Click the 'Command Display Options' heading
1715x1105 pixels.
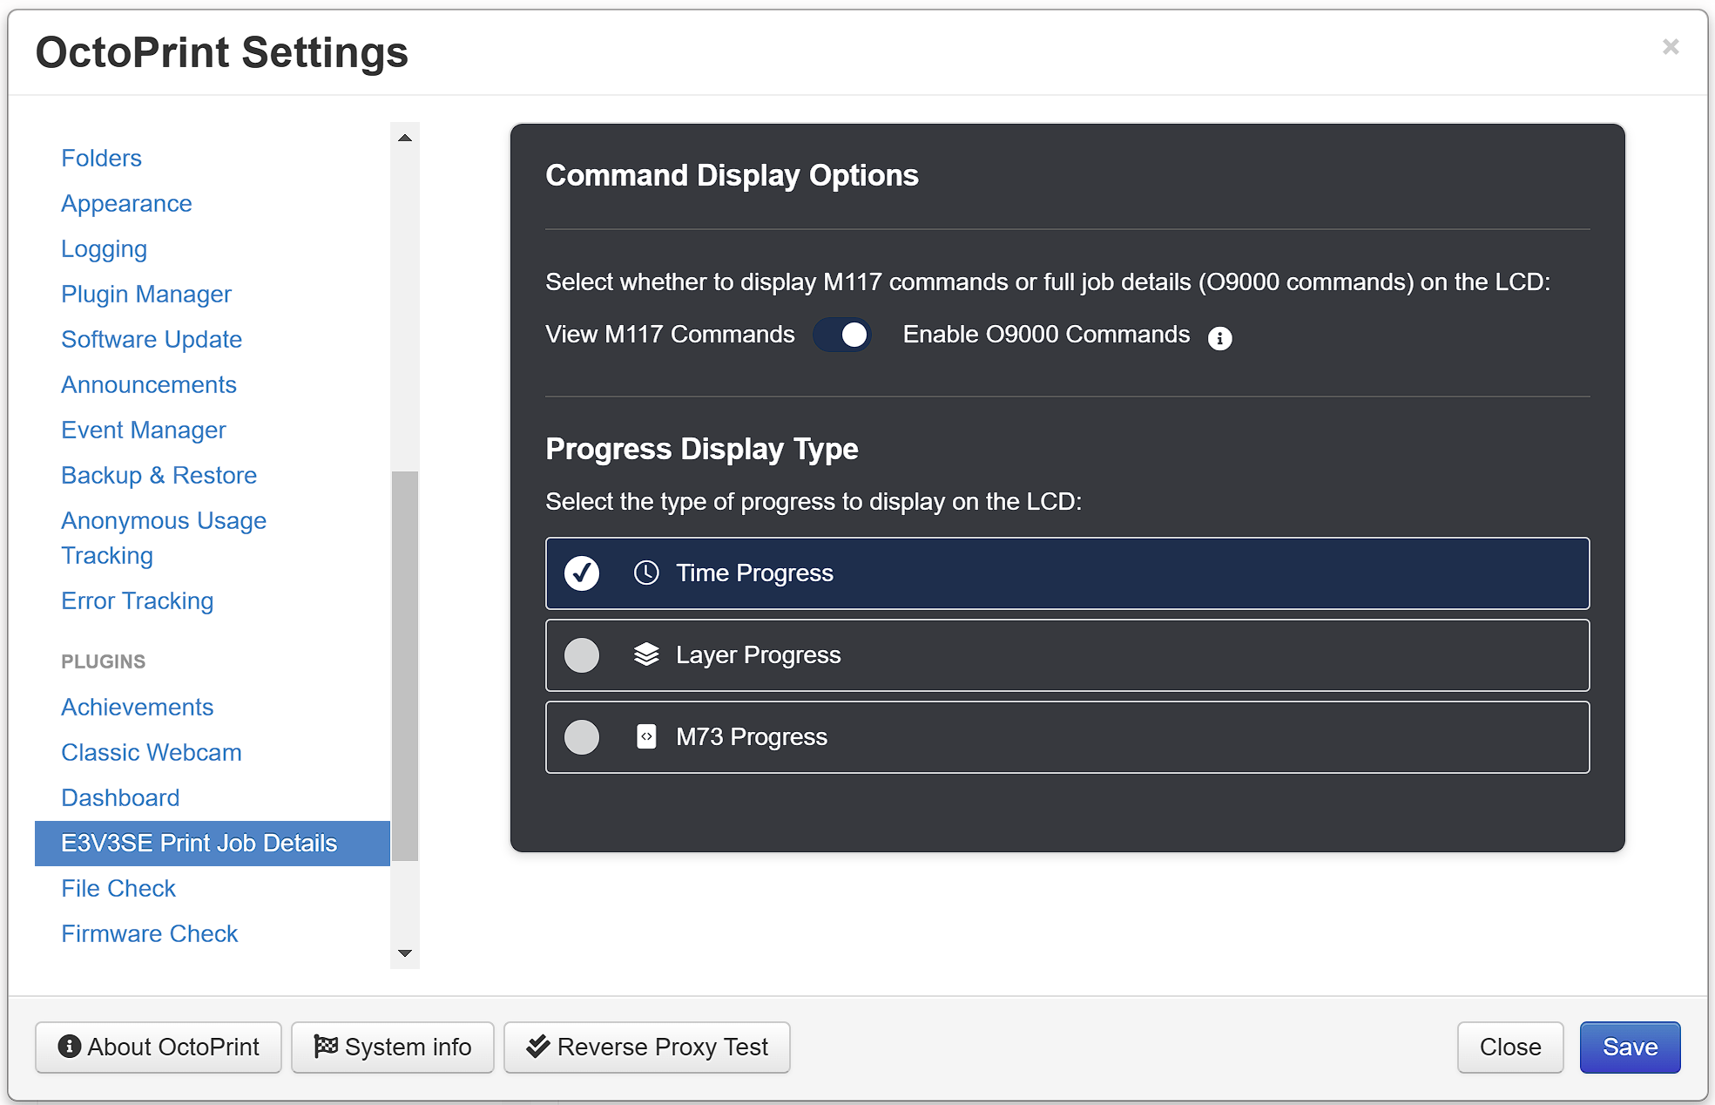click(732, 175)
